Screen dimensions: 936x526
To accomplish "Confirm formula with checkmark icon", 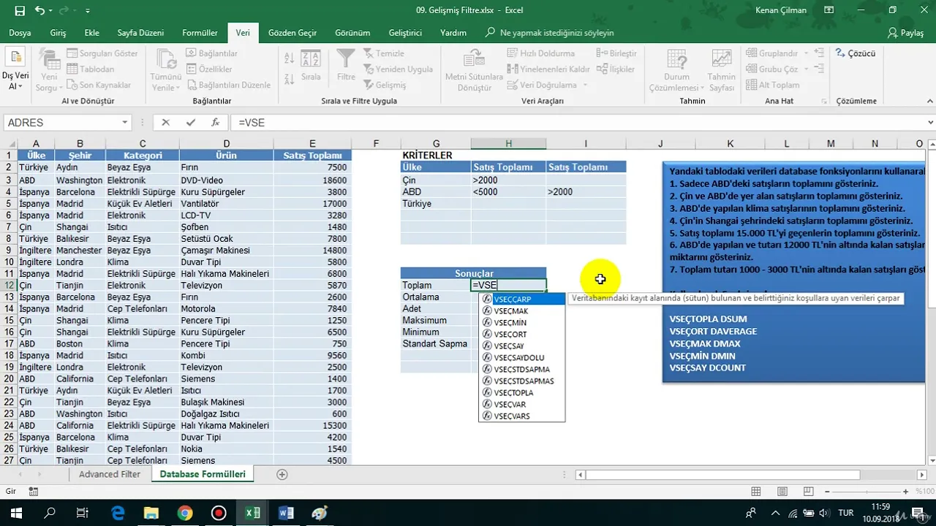I will [x=190, y=123].
